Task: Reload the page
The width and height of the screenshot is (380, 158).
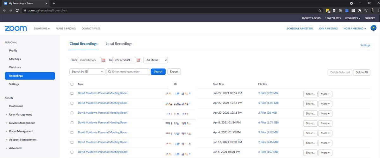Action: 17,10
